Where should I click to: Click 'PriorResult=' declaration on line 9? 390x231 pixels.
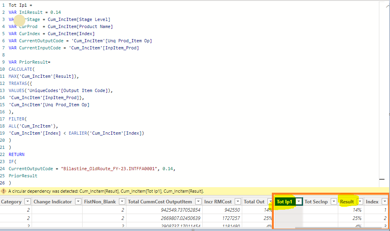click(34, 62)
